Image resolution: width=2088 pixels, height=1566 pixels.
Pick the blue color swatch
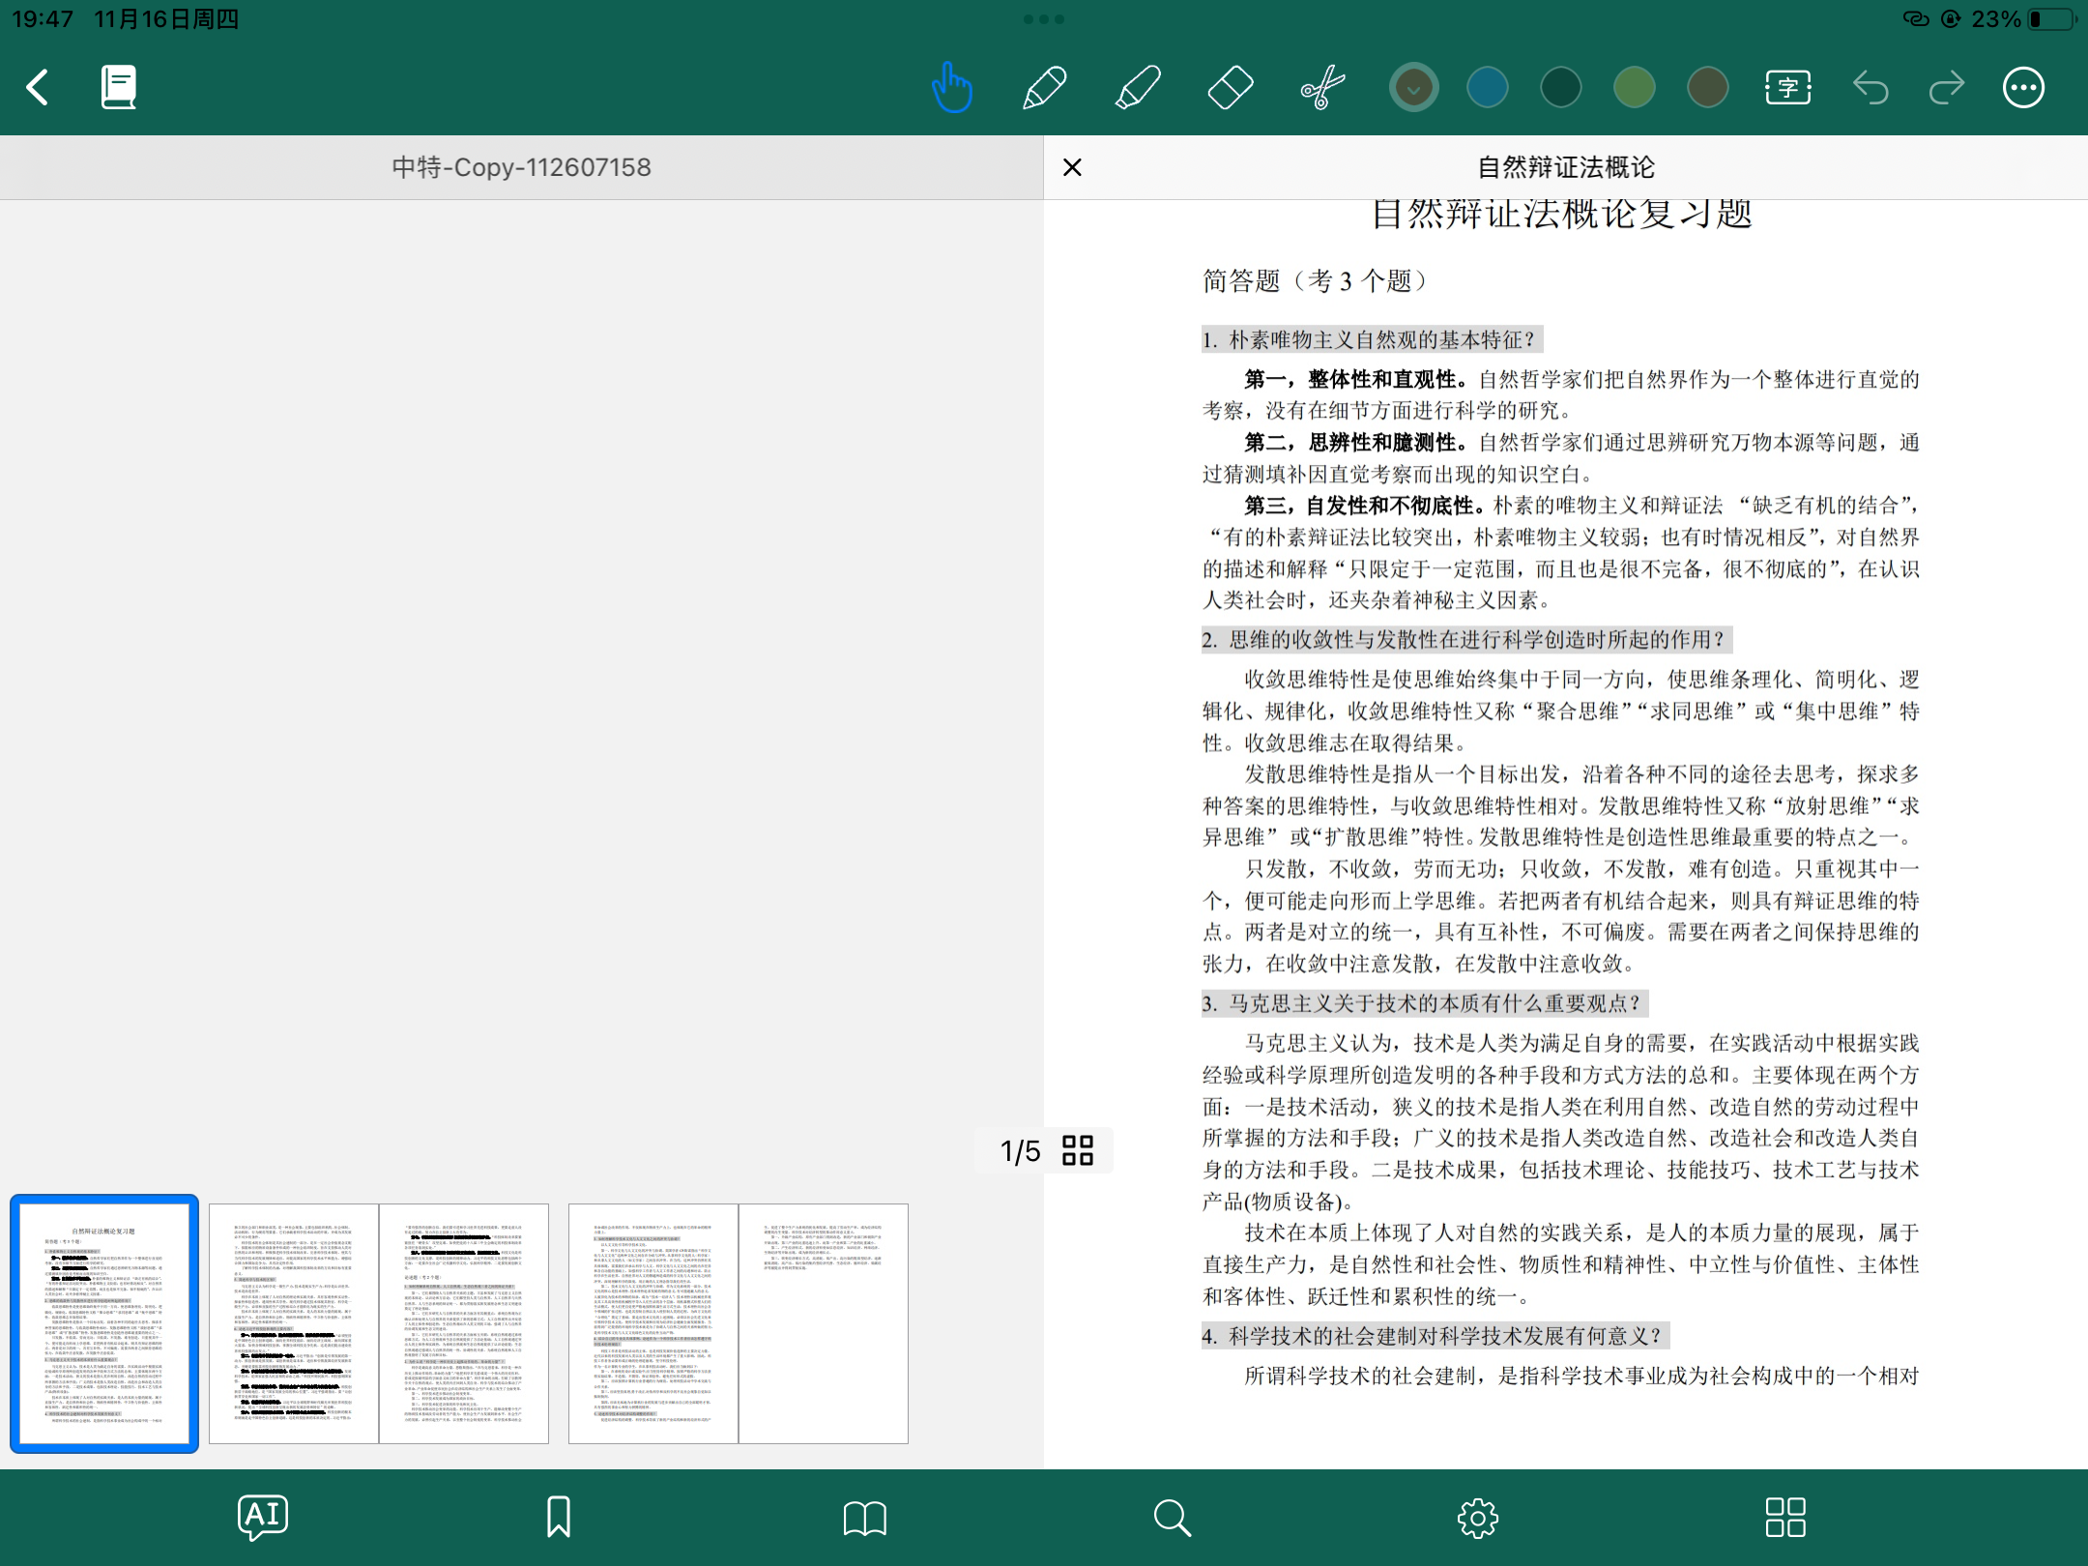[1487, 88]
